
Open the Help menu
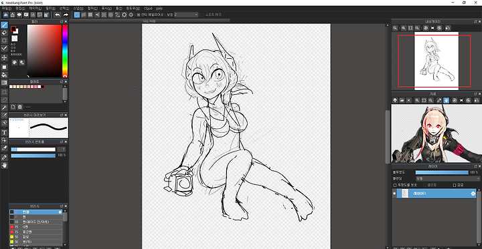(x=159, y=8)
